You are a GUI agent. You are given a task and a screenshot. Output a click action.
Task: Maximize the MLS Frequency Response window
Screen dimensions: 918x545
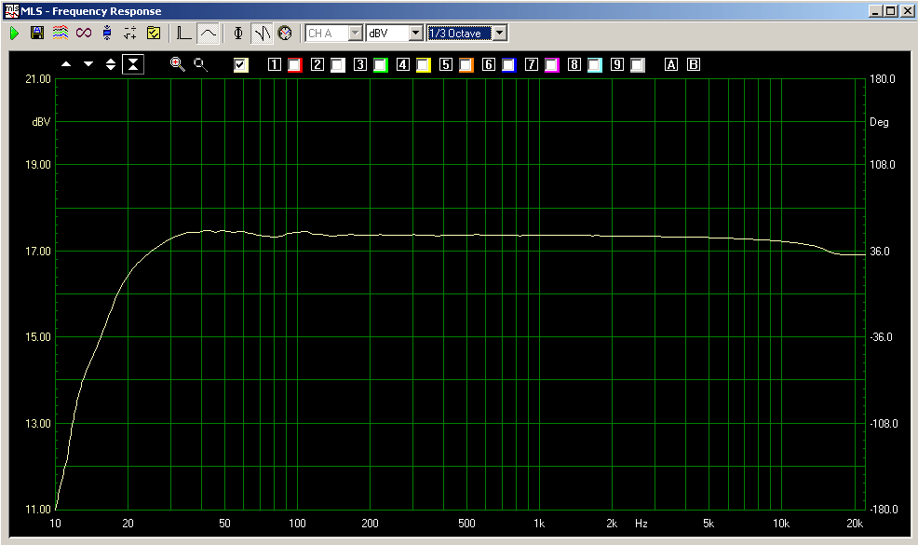(x=890, y=11)
